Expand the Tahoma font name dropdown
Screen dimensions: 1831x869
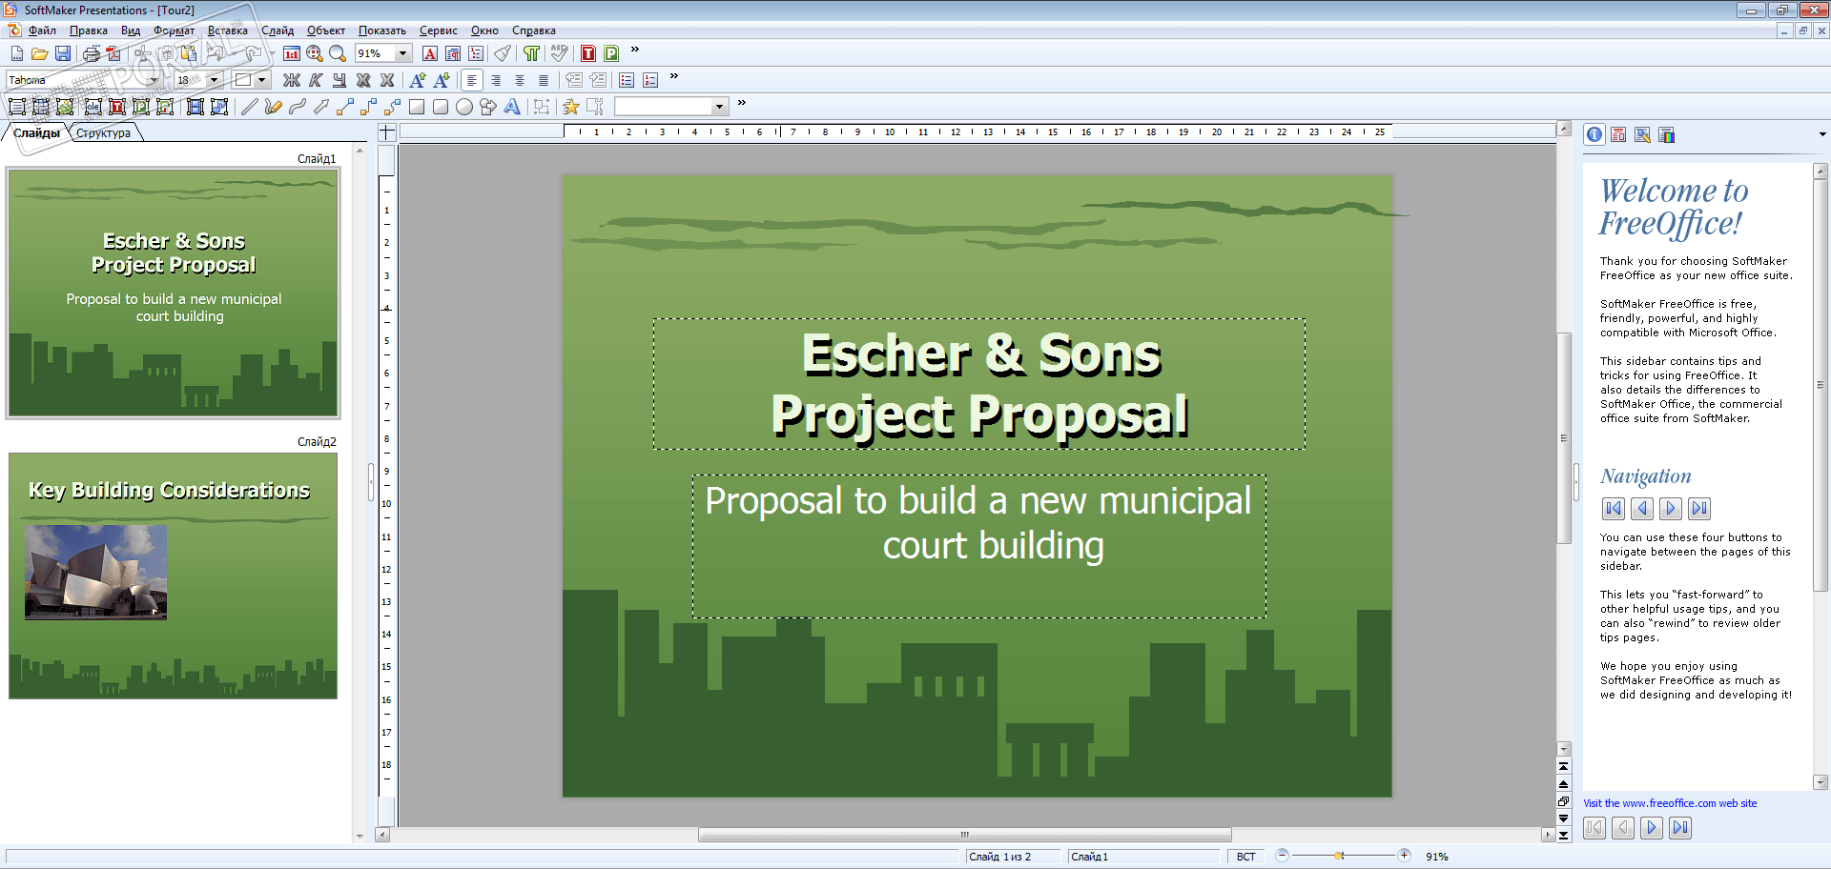tap(153, 80)
